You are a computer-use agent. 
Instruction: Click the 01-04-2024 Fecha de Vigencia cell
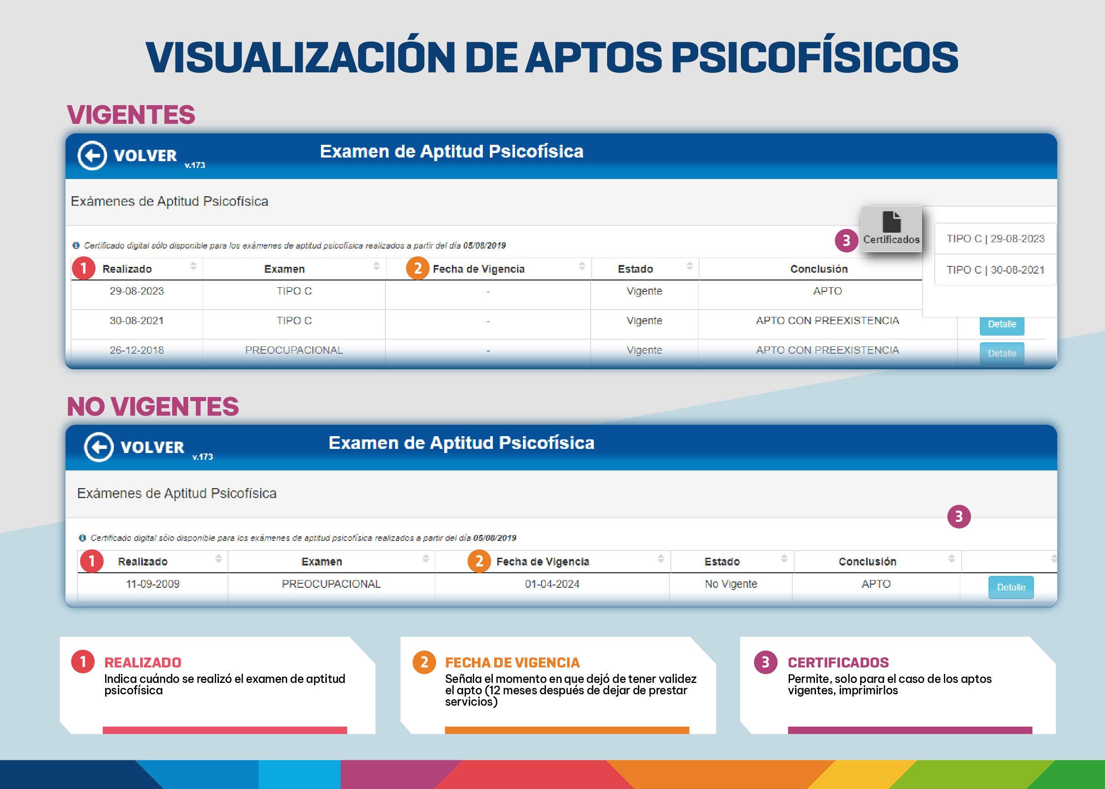552,584
